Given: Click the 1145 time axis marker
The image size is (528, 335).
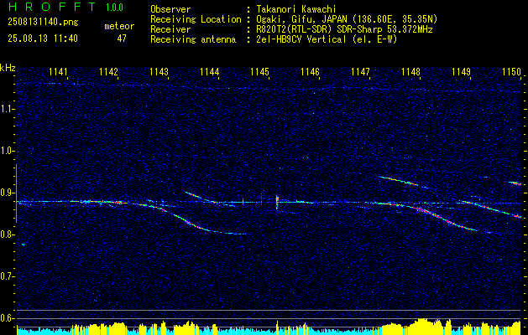Looking at the screenshot, I should [x=260, y=72].
